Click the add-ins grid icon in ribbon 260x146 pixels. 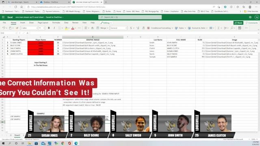point(240,28)
